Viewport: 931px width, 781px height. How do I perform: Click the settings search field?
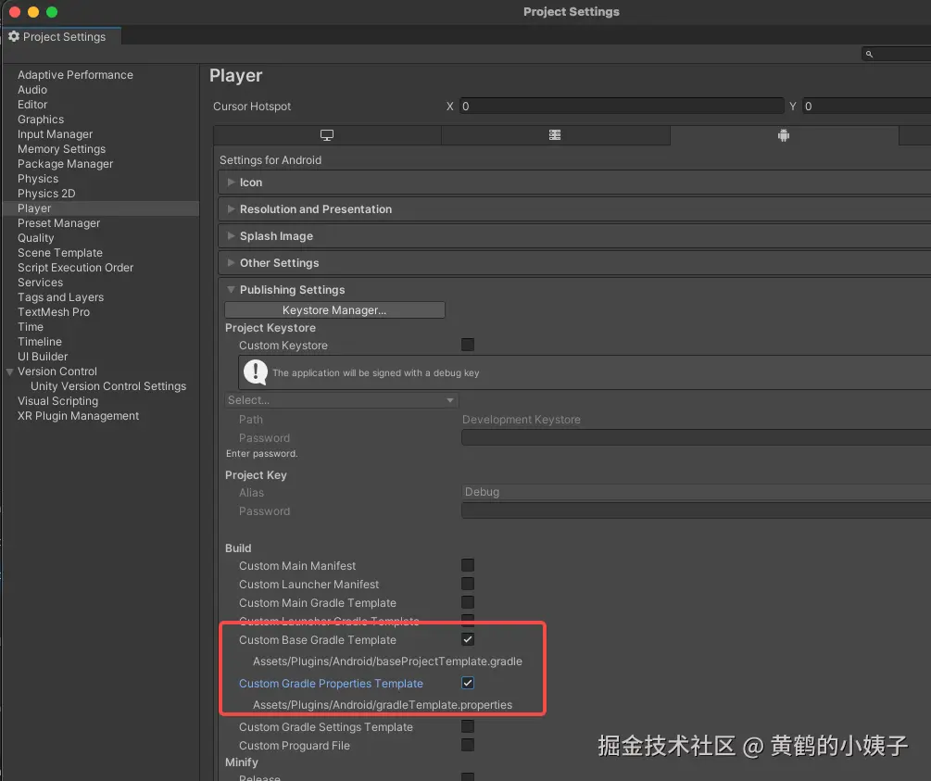pos(896,54)
